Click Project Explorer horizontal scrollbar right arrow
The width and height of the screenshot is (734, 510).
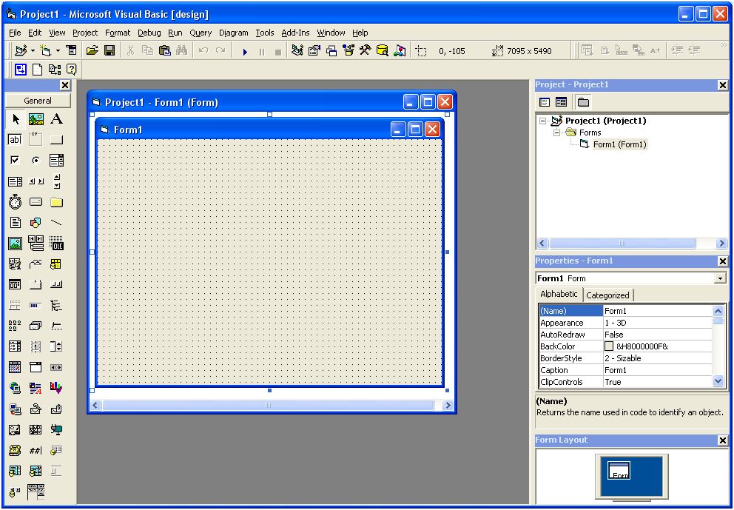click(721, 243)
